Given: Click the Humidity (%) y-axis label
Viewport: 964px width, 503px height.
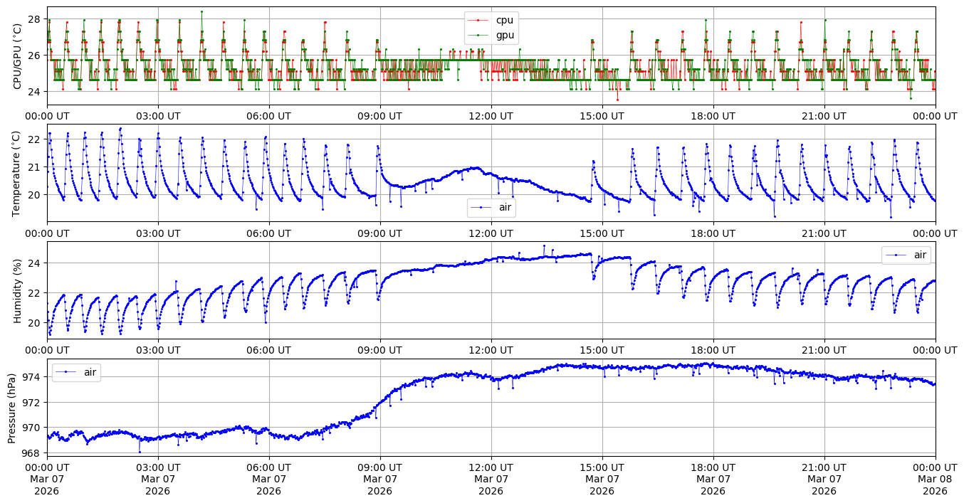Looking at the screenshot, I should pos(18,290).
